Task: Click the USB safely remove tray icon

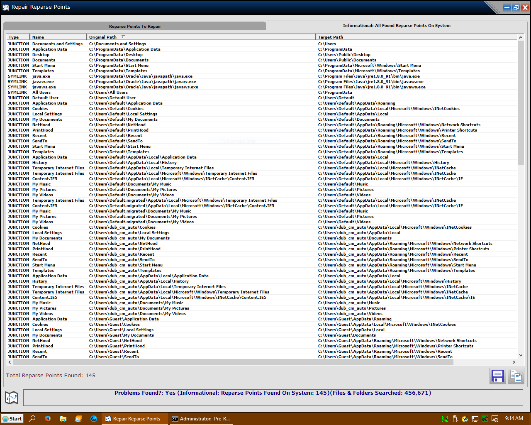Action: pyautogui.click(x=455, y=419)
